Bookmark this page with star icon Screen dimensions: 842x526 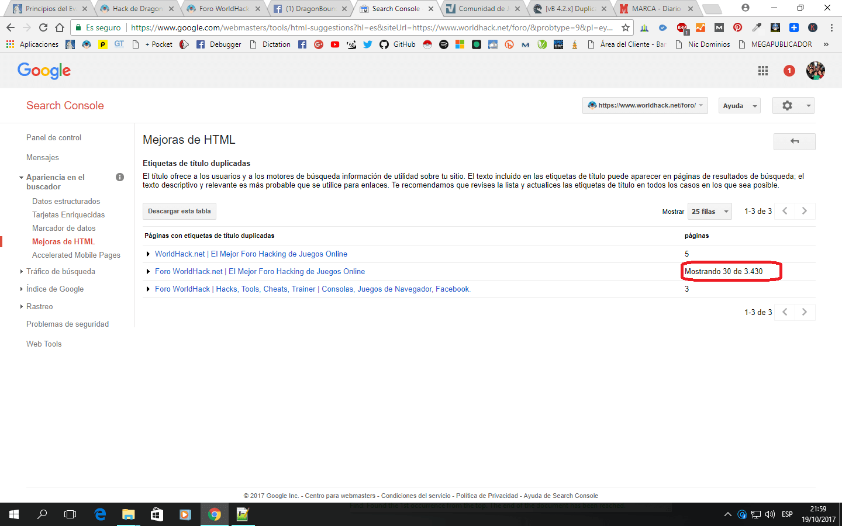(626, 27)
